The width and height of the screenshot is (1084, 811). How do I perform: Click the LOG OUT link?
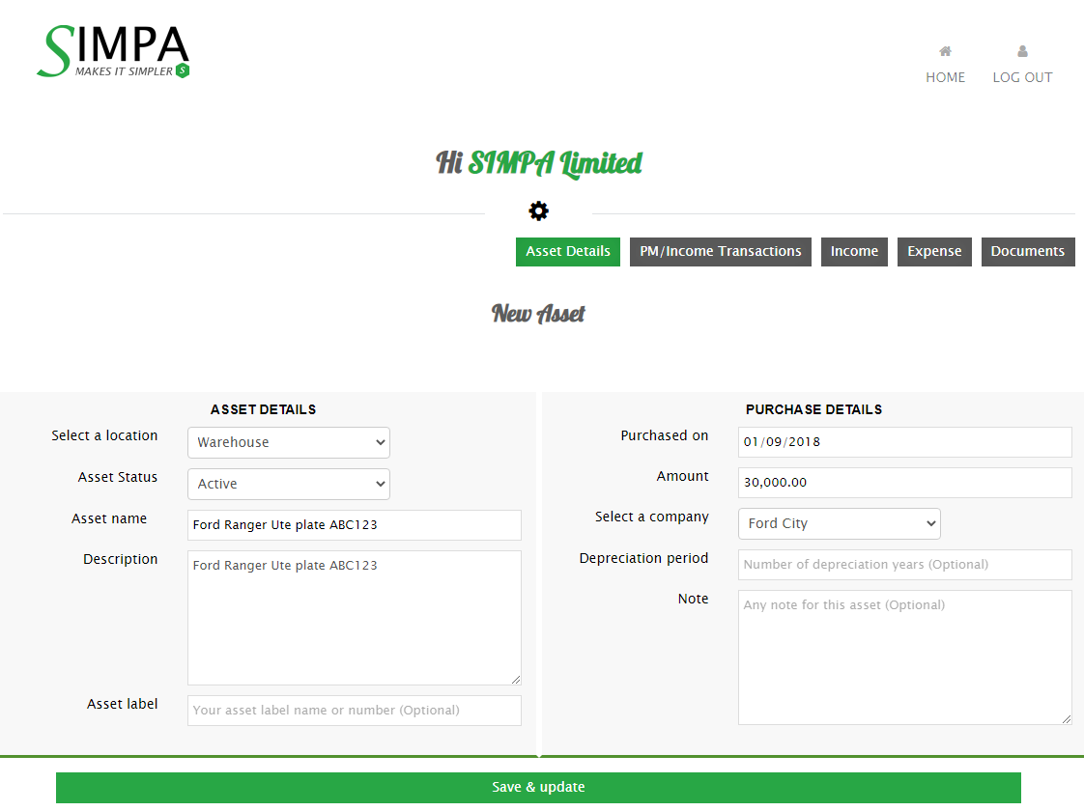tap(1022, 77)
